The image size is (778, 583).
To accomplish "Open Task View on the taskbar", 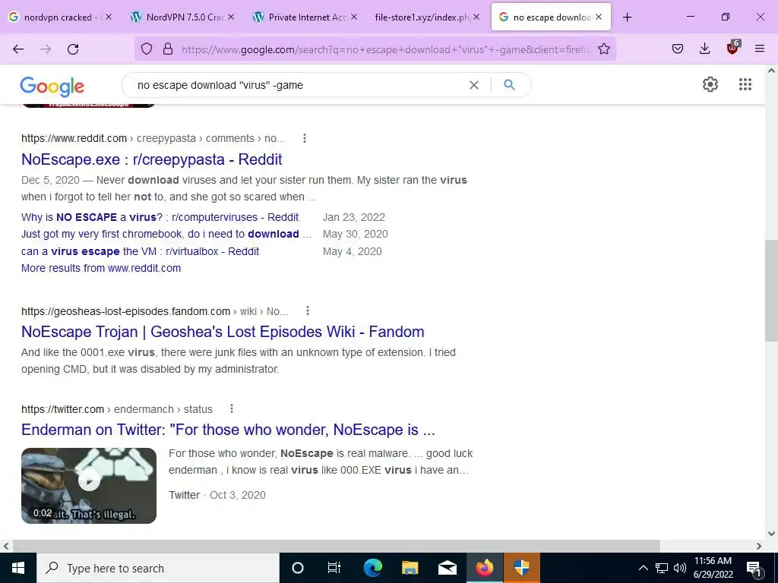I will [334, 568].
